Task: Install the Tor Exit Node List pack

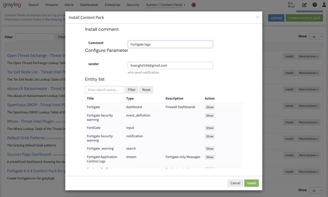Action: pyautogui.click(x=289, y=73)
